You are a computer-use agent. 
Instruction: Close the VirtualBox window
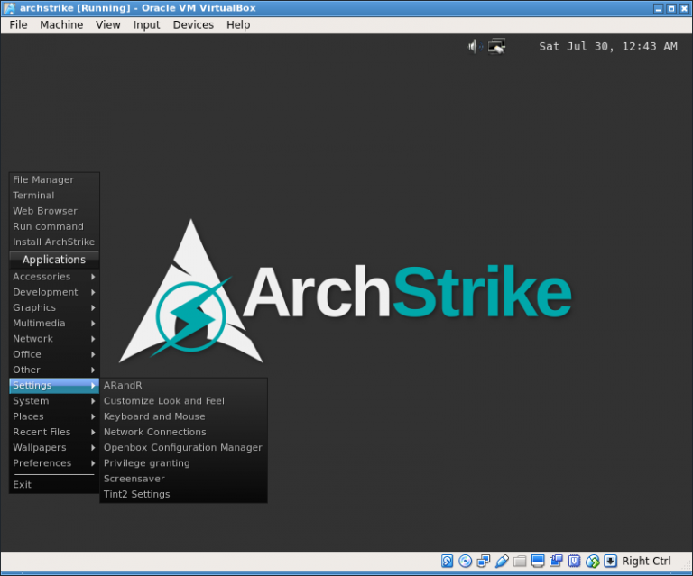(x=684, y=8)
